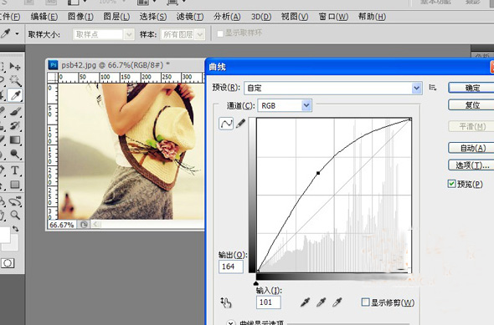
Task: Select the pencil draw-curve icon
Action: [240, 124]
